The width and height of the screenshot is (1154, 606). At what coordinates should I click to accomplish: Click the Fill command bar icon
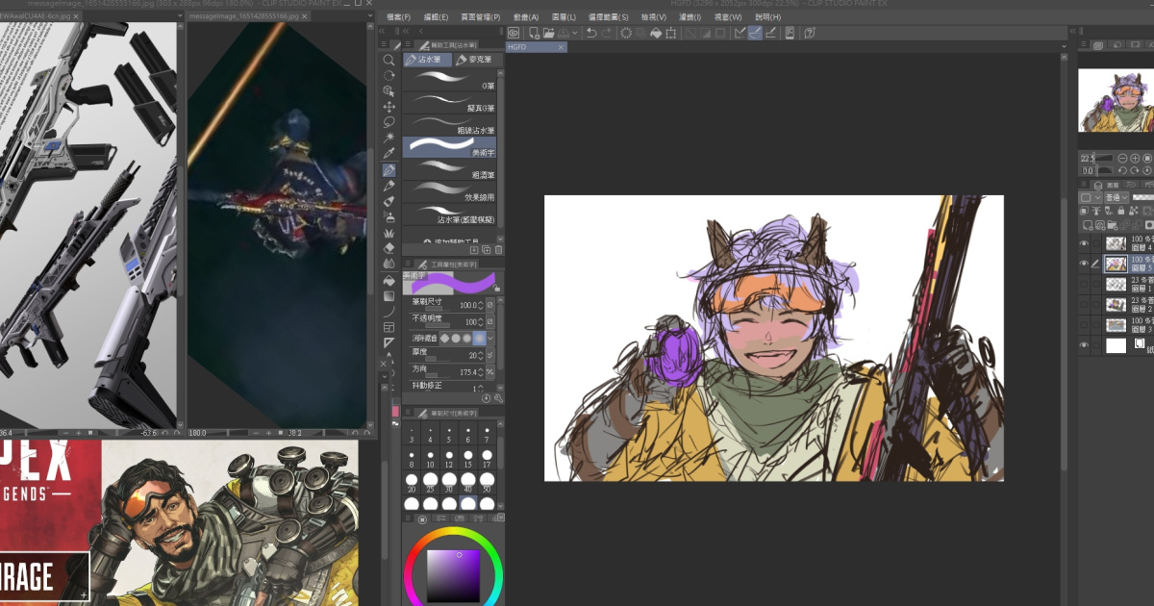click(656, 33)
